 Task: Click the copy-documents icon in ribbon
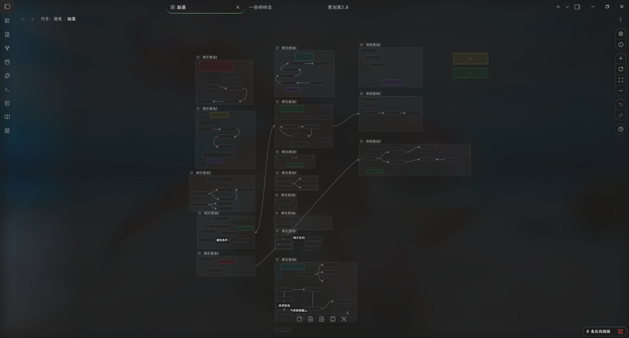[x=7, y=76]
